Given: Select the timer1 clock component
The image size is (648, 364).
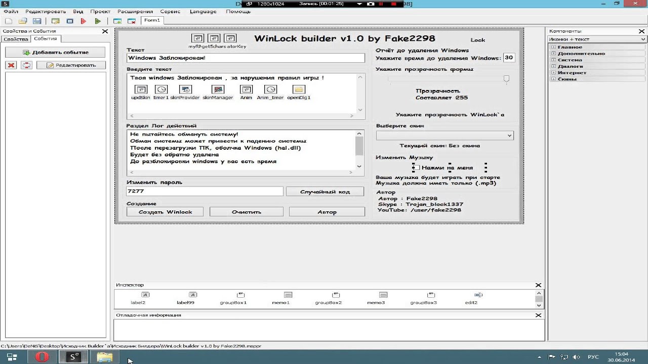Looking at the screenshot, I should 161,89.
